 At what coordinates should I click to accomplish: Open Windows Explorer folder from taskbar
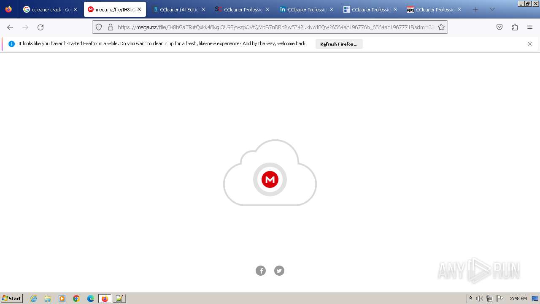point(48,299)
